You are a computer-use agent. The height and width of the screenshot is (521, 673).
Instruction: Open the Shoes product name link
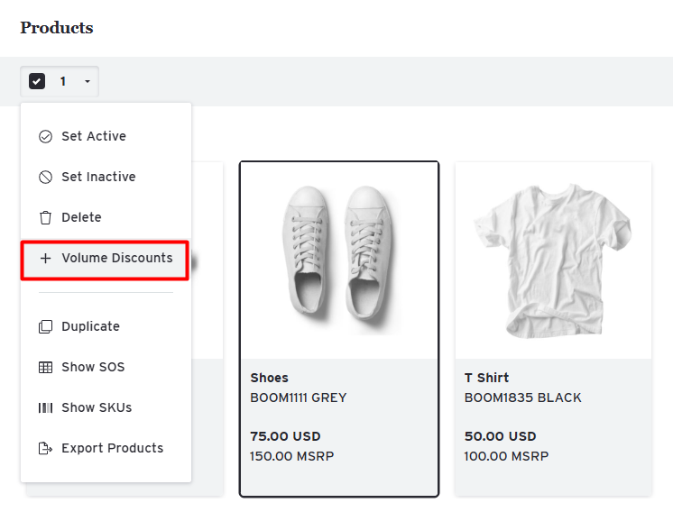(x=269, y=379)
